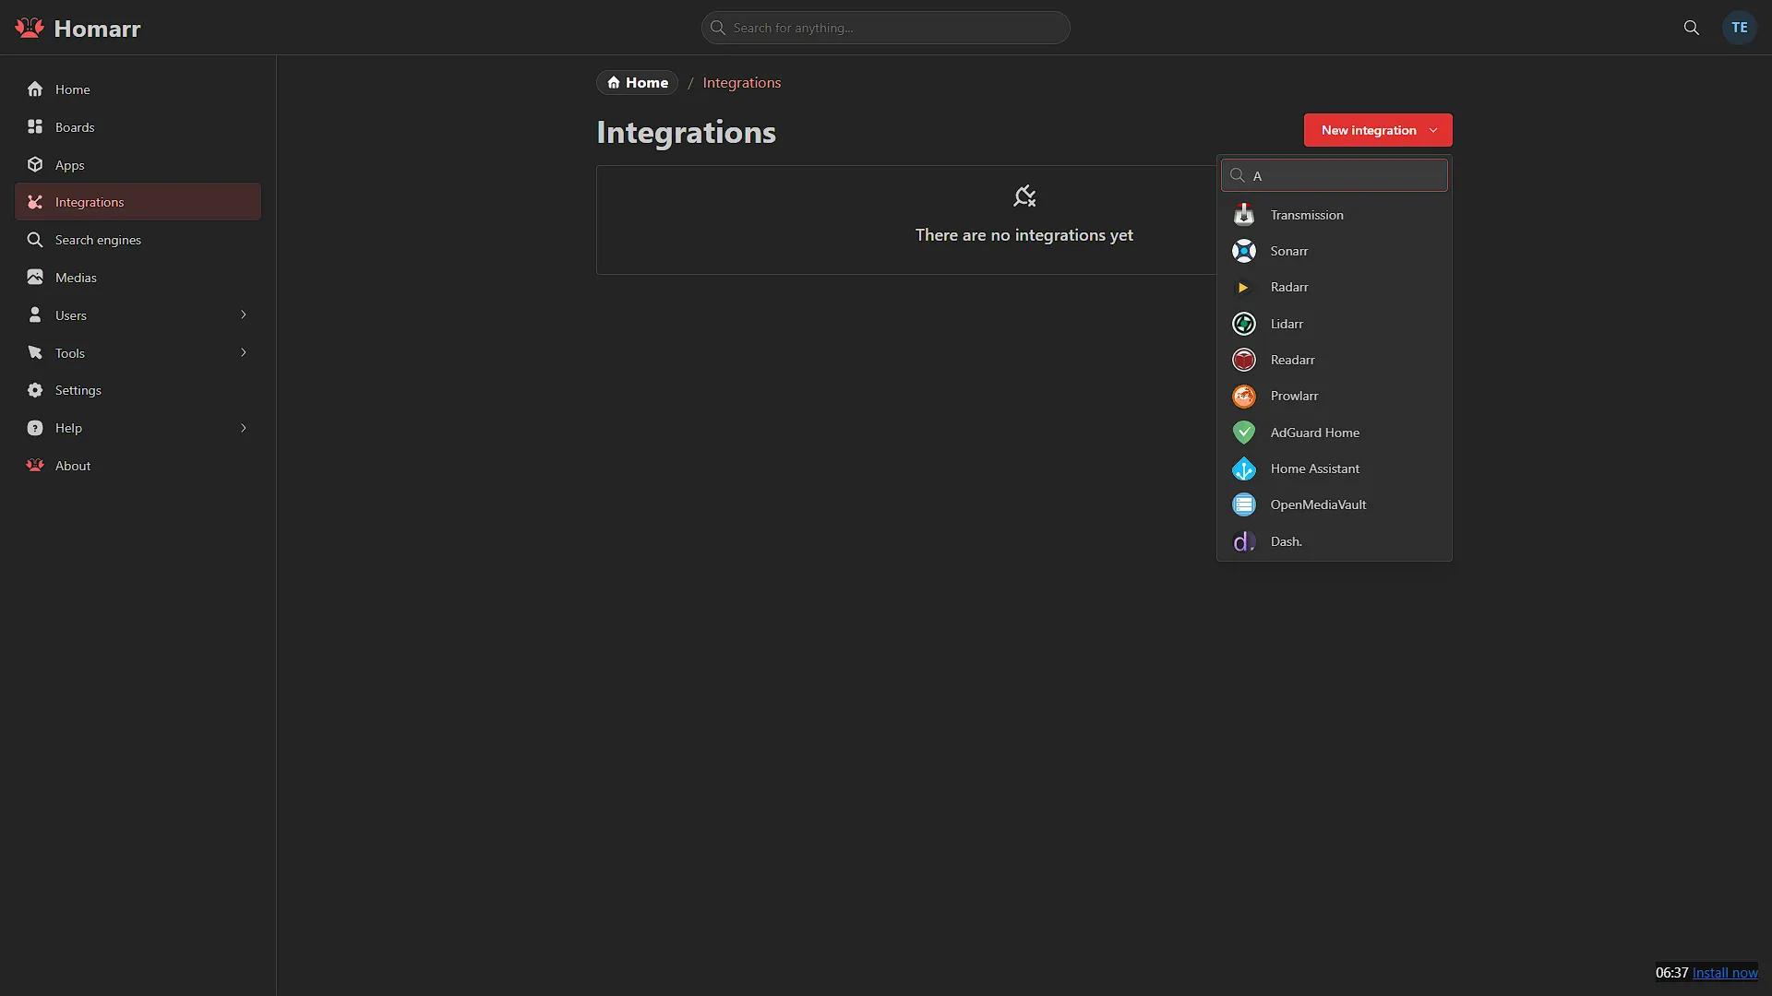This screenshot has width=1772, height=996.
Task: Click the Medias image icon
Action: [x=35, y=277]
